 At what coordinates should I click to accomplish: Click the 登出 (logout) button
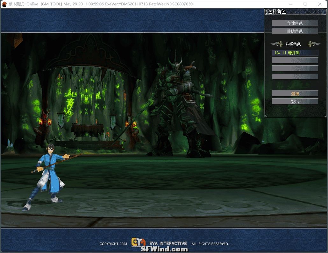[295, 101]
